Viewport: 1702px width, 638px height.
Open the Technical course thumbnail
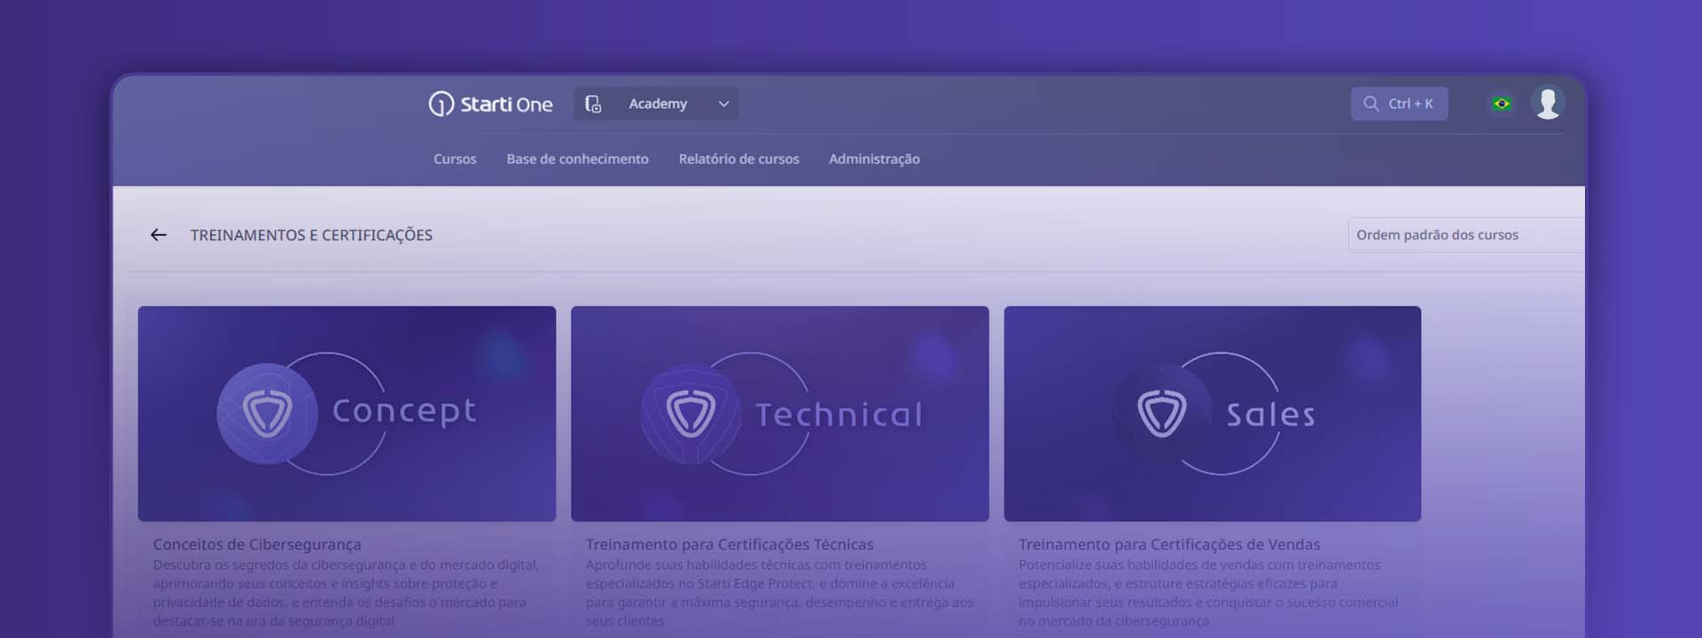coord(779,413)
